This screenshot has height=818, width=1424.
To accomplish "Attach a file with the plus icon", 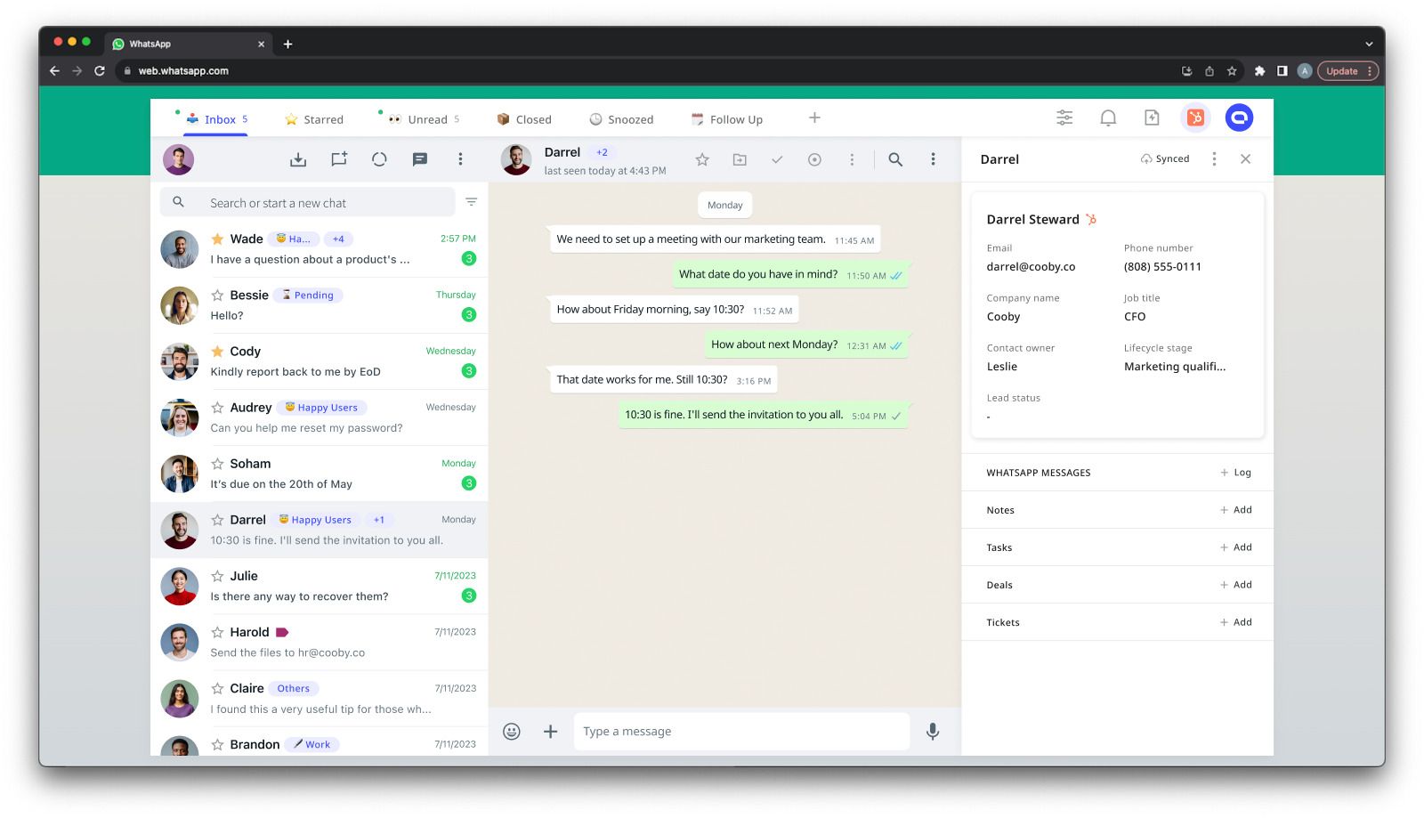I will click(551, 732).
